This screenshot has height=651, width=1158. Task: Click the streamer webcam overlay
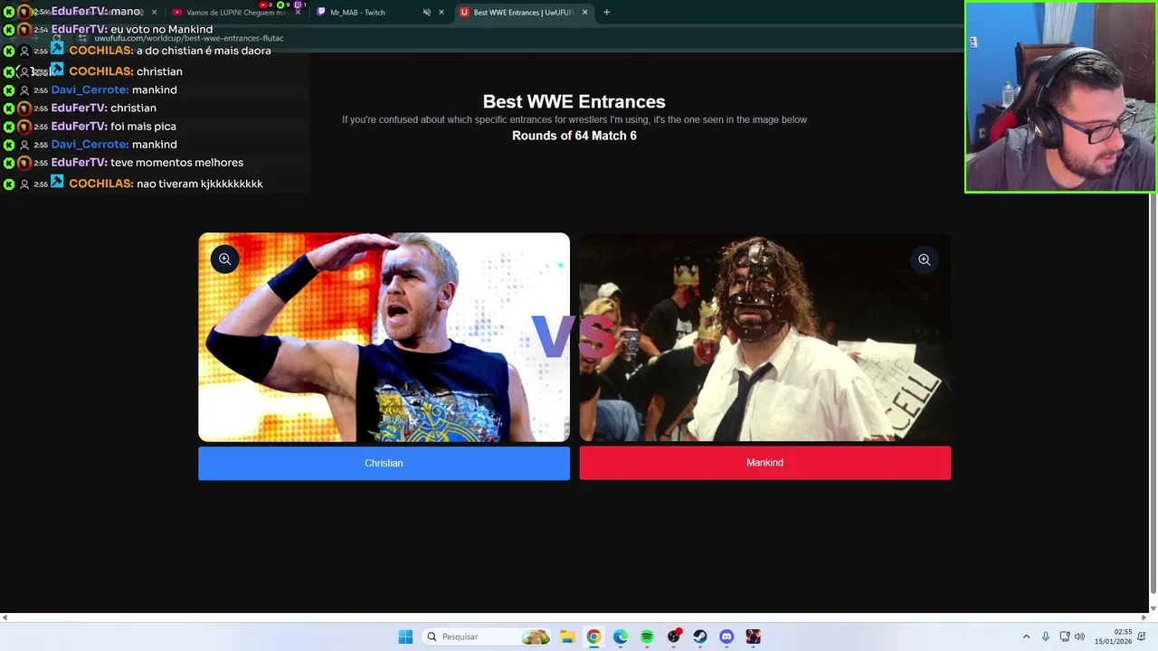pyautogui.click(x=1060, y=97)
